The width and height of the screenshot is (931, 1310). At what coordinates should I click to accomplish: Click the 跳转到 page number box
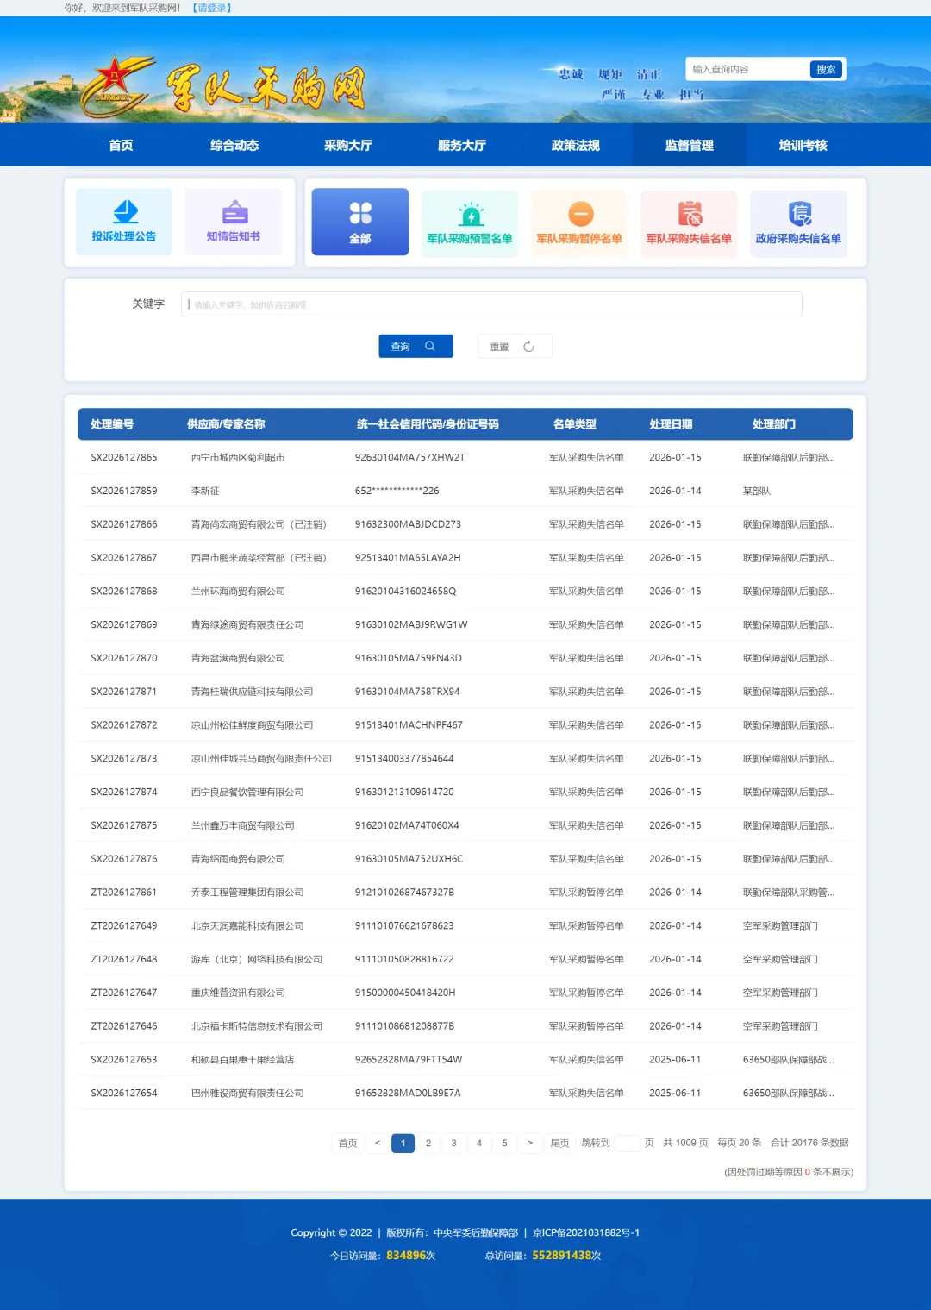tap(627, 1143)
